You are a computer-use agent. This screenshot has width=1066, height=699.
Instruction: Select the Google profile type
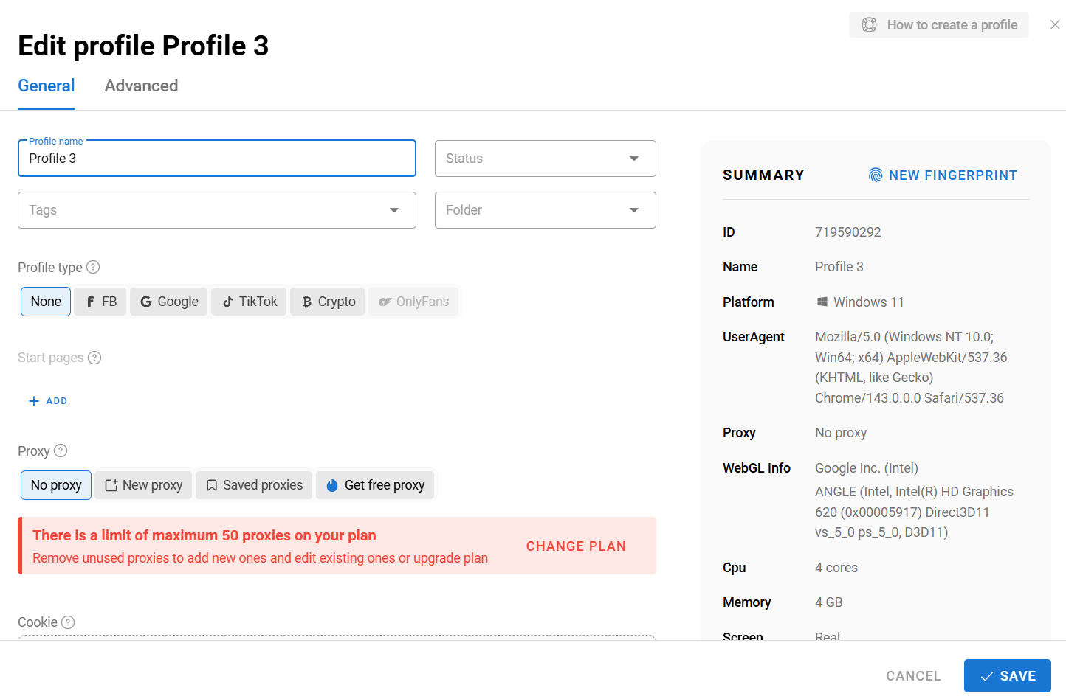click(169, 302)
